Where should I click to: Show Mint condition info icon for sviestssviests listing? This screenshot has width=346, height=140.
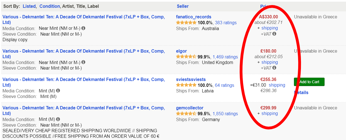tap(58, 91)
